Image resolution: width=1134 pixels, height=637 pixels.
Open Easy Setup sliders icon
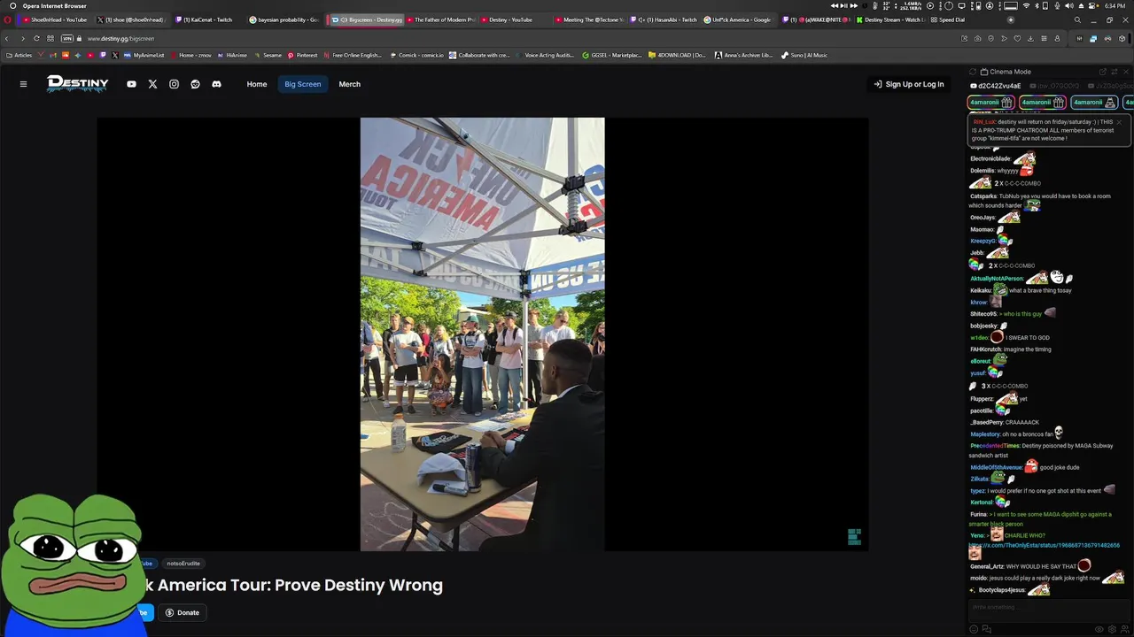1044,39
